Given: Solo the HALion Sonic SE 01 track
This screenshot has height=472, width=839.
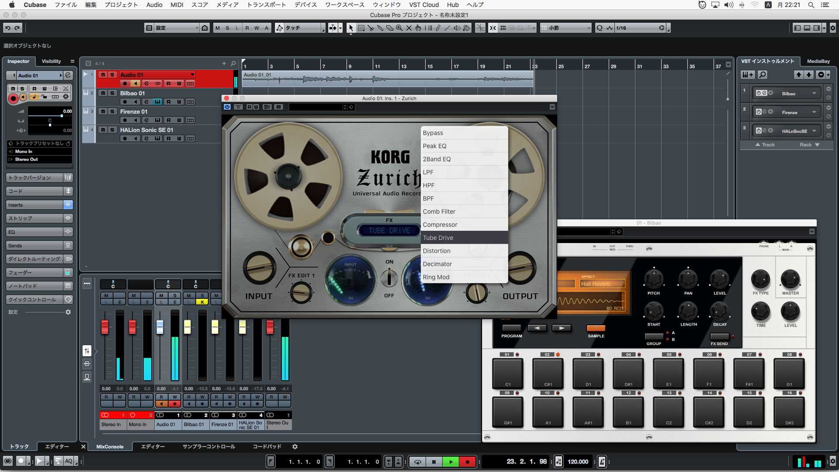Looking at the screenshot, I should [112, 130].
